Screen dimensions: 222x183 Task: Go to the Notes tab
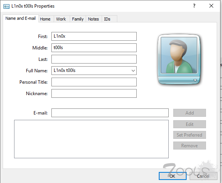point(93,19)
